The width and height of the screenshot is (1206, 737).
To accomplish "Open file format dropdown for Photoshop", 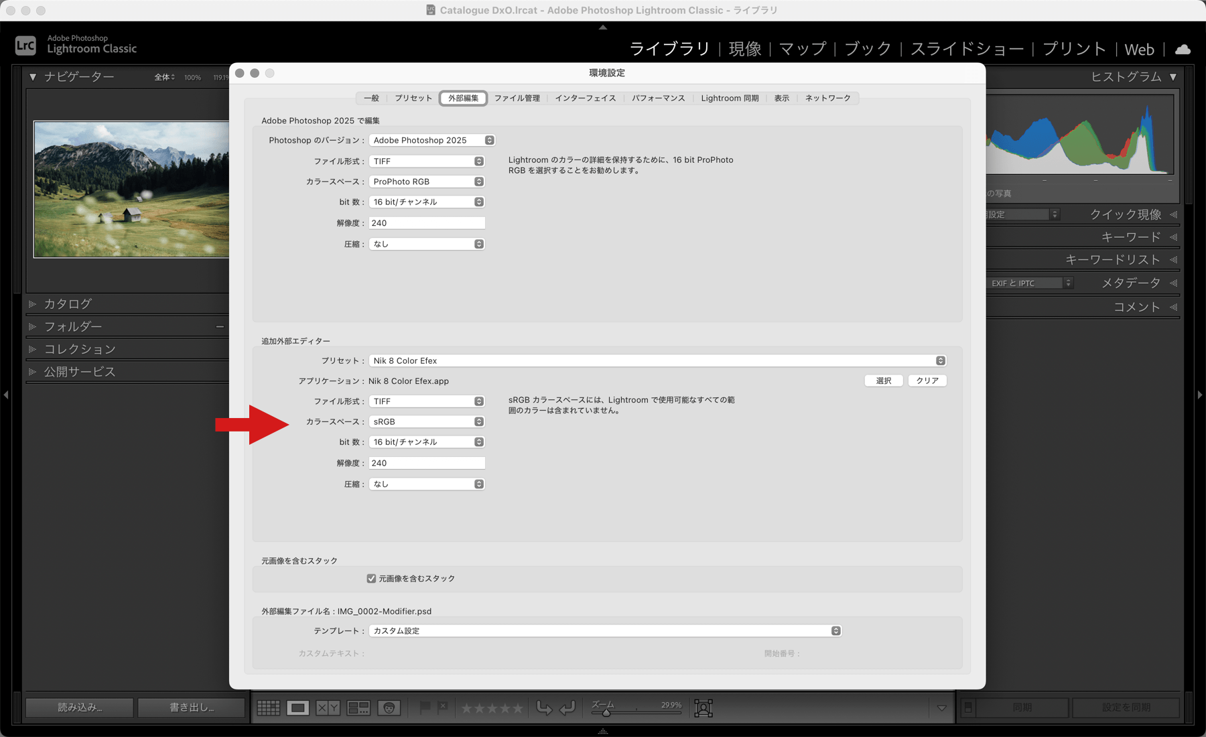I will [x=427, y=161].
